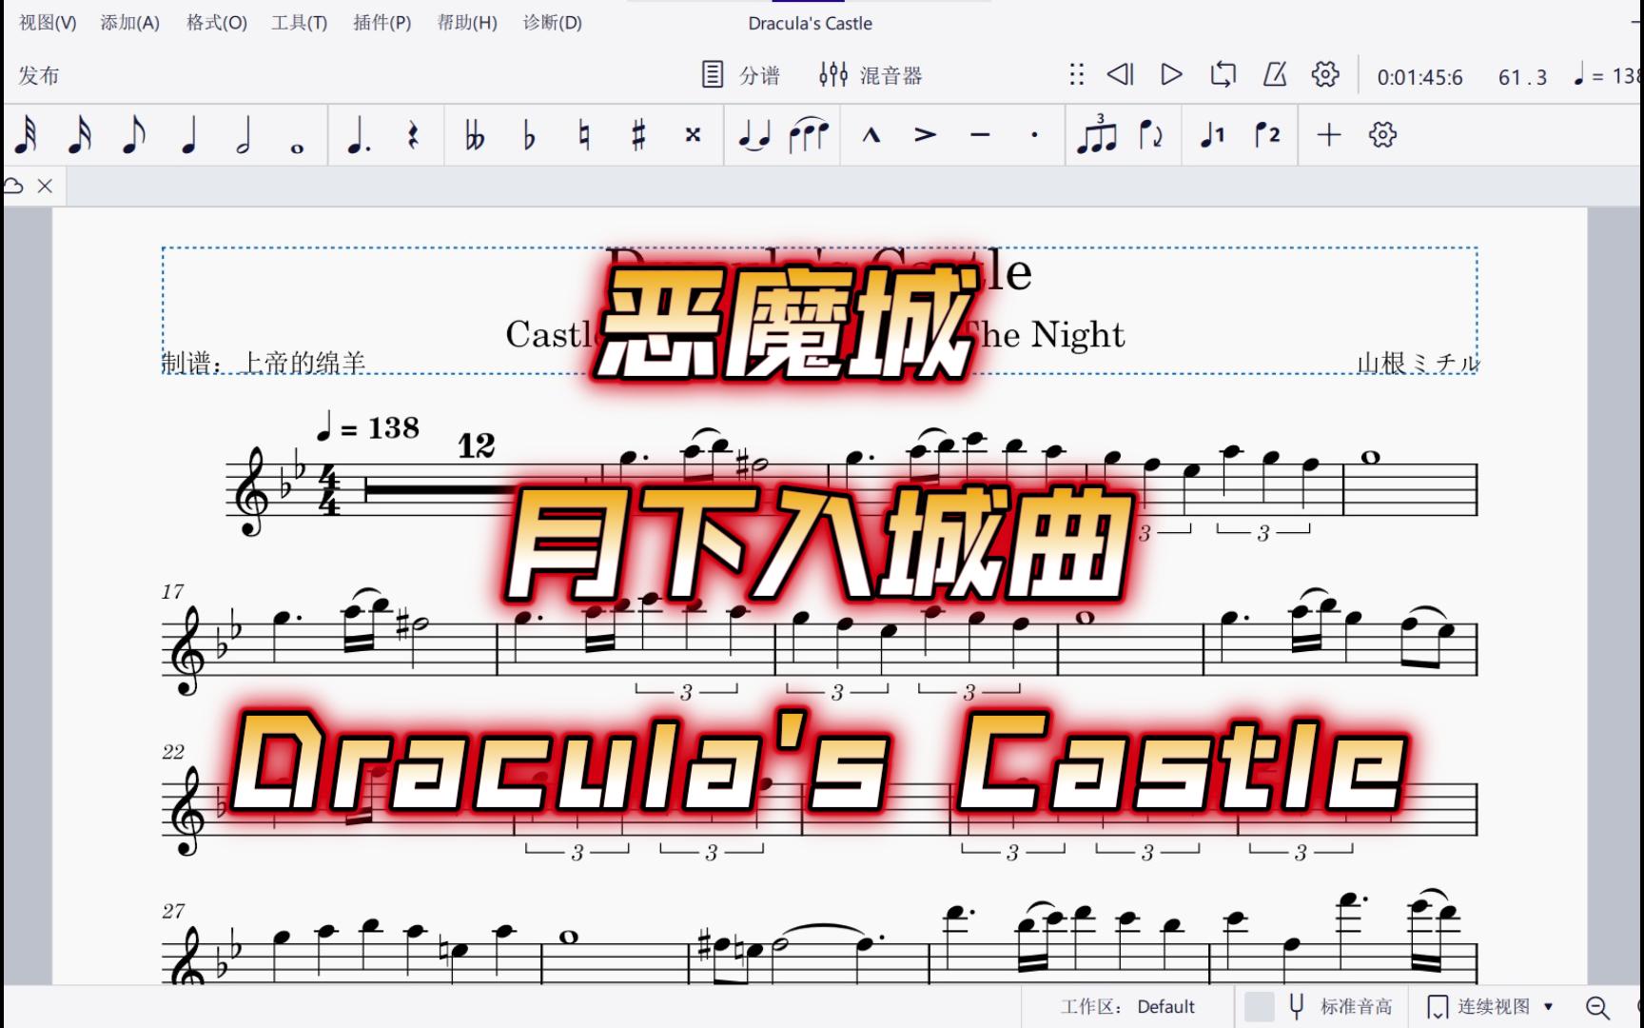Select the 制谱:上帝的绵羊 text
Screen dimensions: 1644x1028
(x=264, y=363)
